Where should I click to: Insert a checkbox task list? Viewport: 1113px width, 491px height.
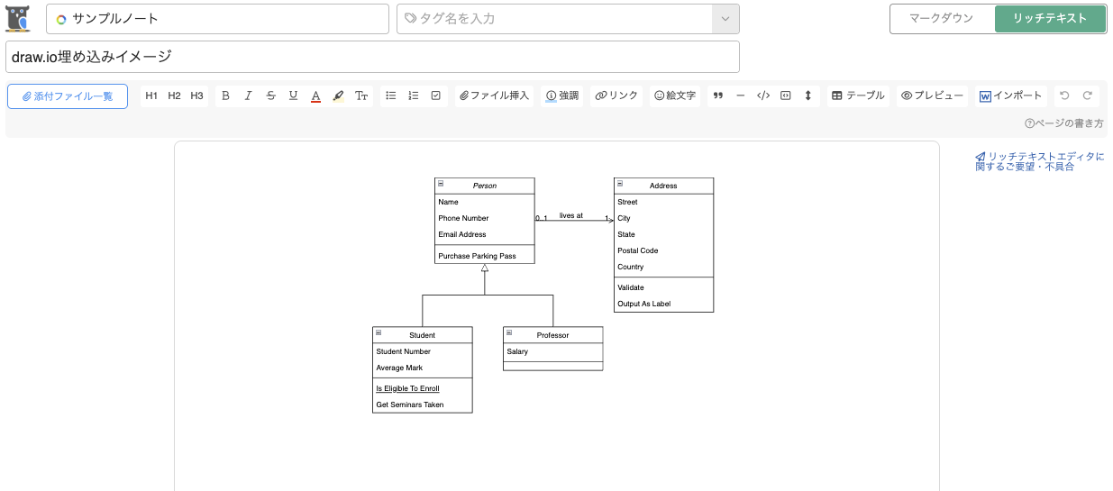click(x=436, y=96)
